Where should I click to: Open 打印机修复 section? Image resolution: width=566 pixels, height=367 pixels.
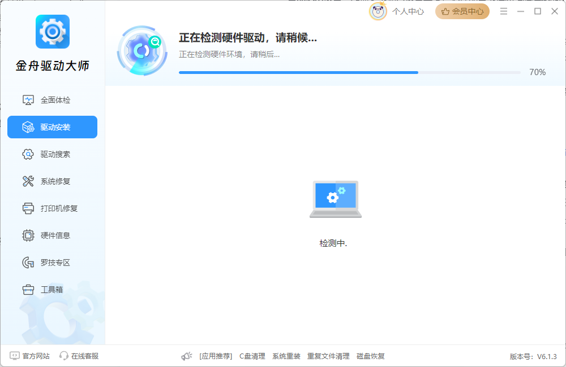point(52,208)
